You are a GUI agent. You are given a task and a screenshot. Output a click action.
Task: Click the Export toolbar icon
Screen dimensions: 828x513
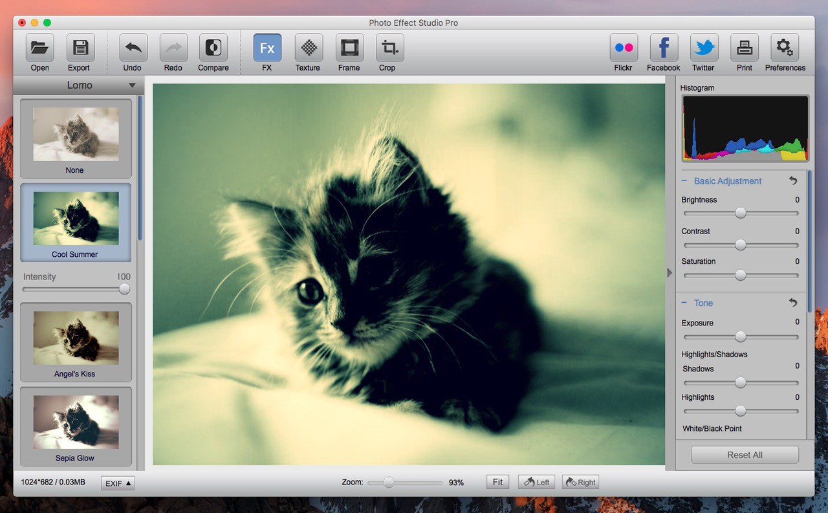point(80,49)
